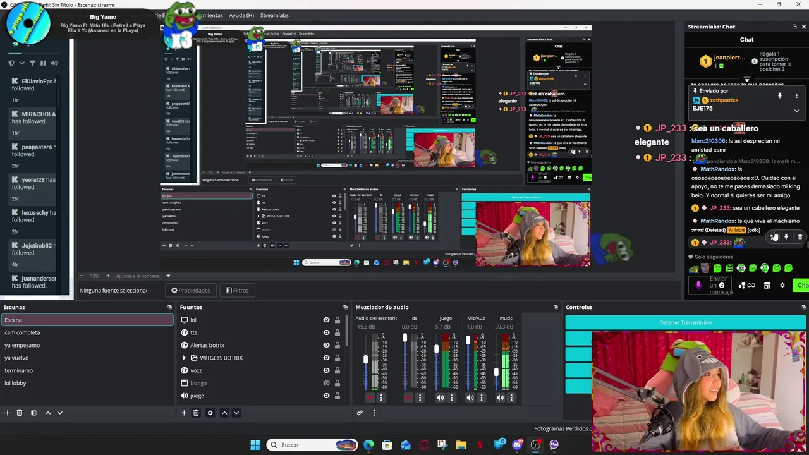Unmute the ds audio channel
Image resolution: width=809 pixels, height=455 pixels.
(408, 397)
